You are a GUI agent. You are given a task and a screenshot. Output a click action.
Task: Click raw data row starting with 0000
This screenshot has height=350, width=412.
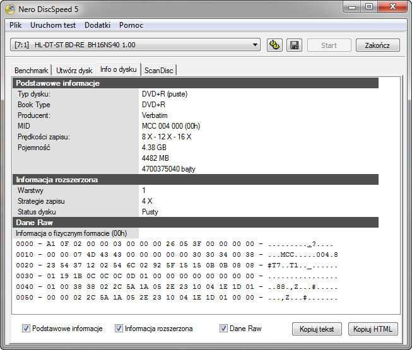tap(175, 244)
